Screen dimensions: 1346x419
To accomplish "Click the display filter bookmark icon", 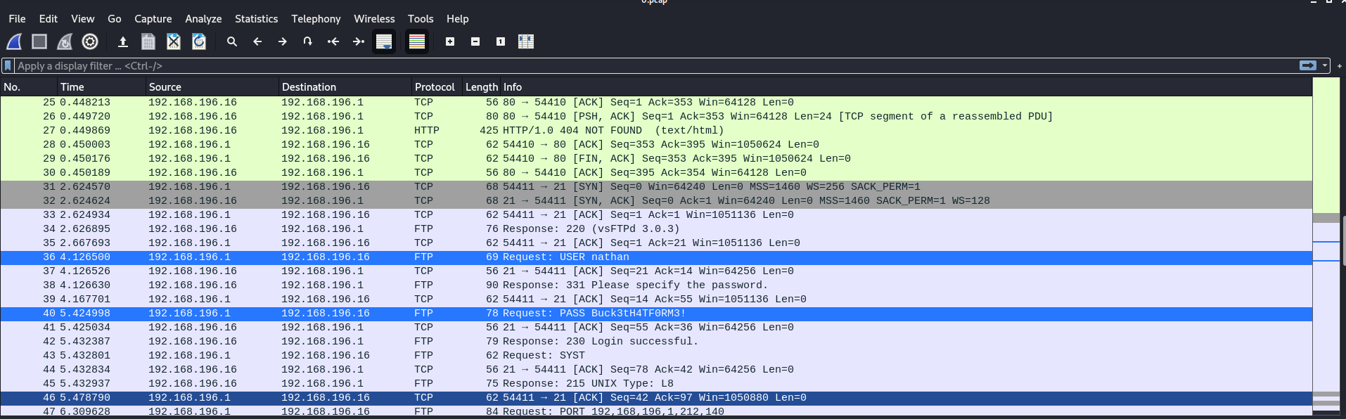I will click(8, 65).
